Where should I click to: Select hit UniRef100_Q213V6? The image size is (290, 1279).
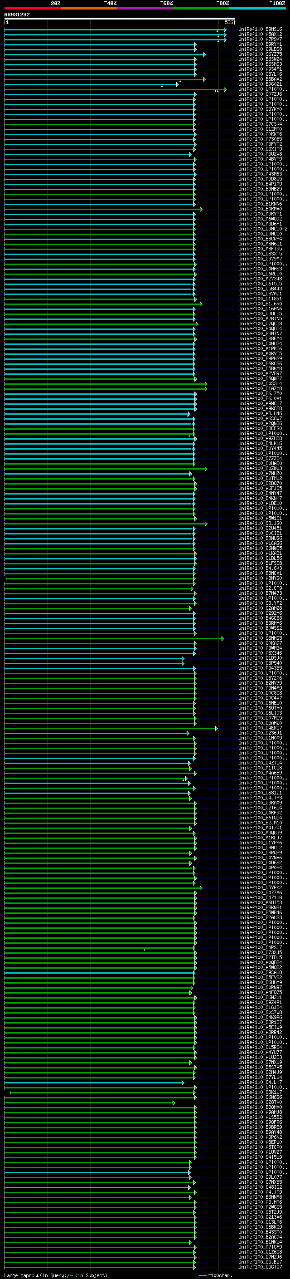[x=260, y=1217]
